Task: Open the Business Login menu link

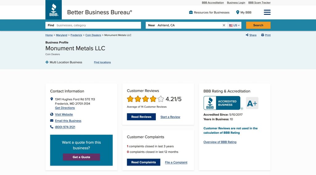Action: [x=236, y=3]
